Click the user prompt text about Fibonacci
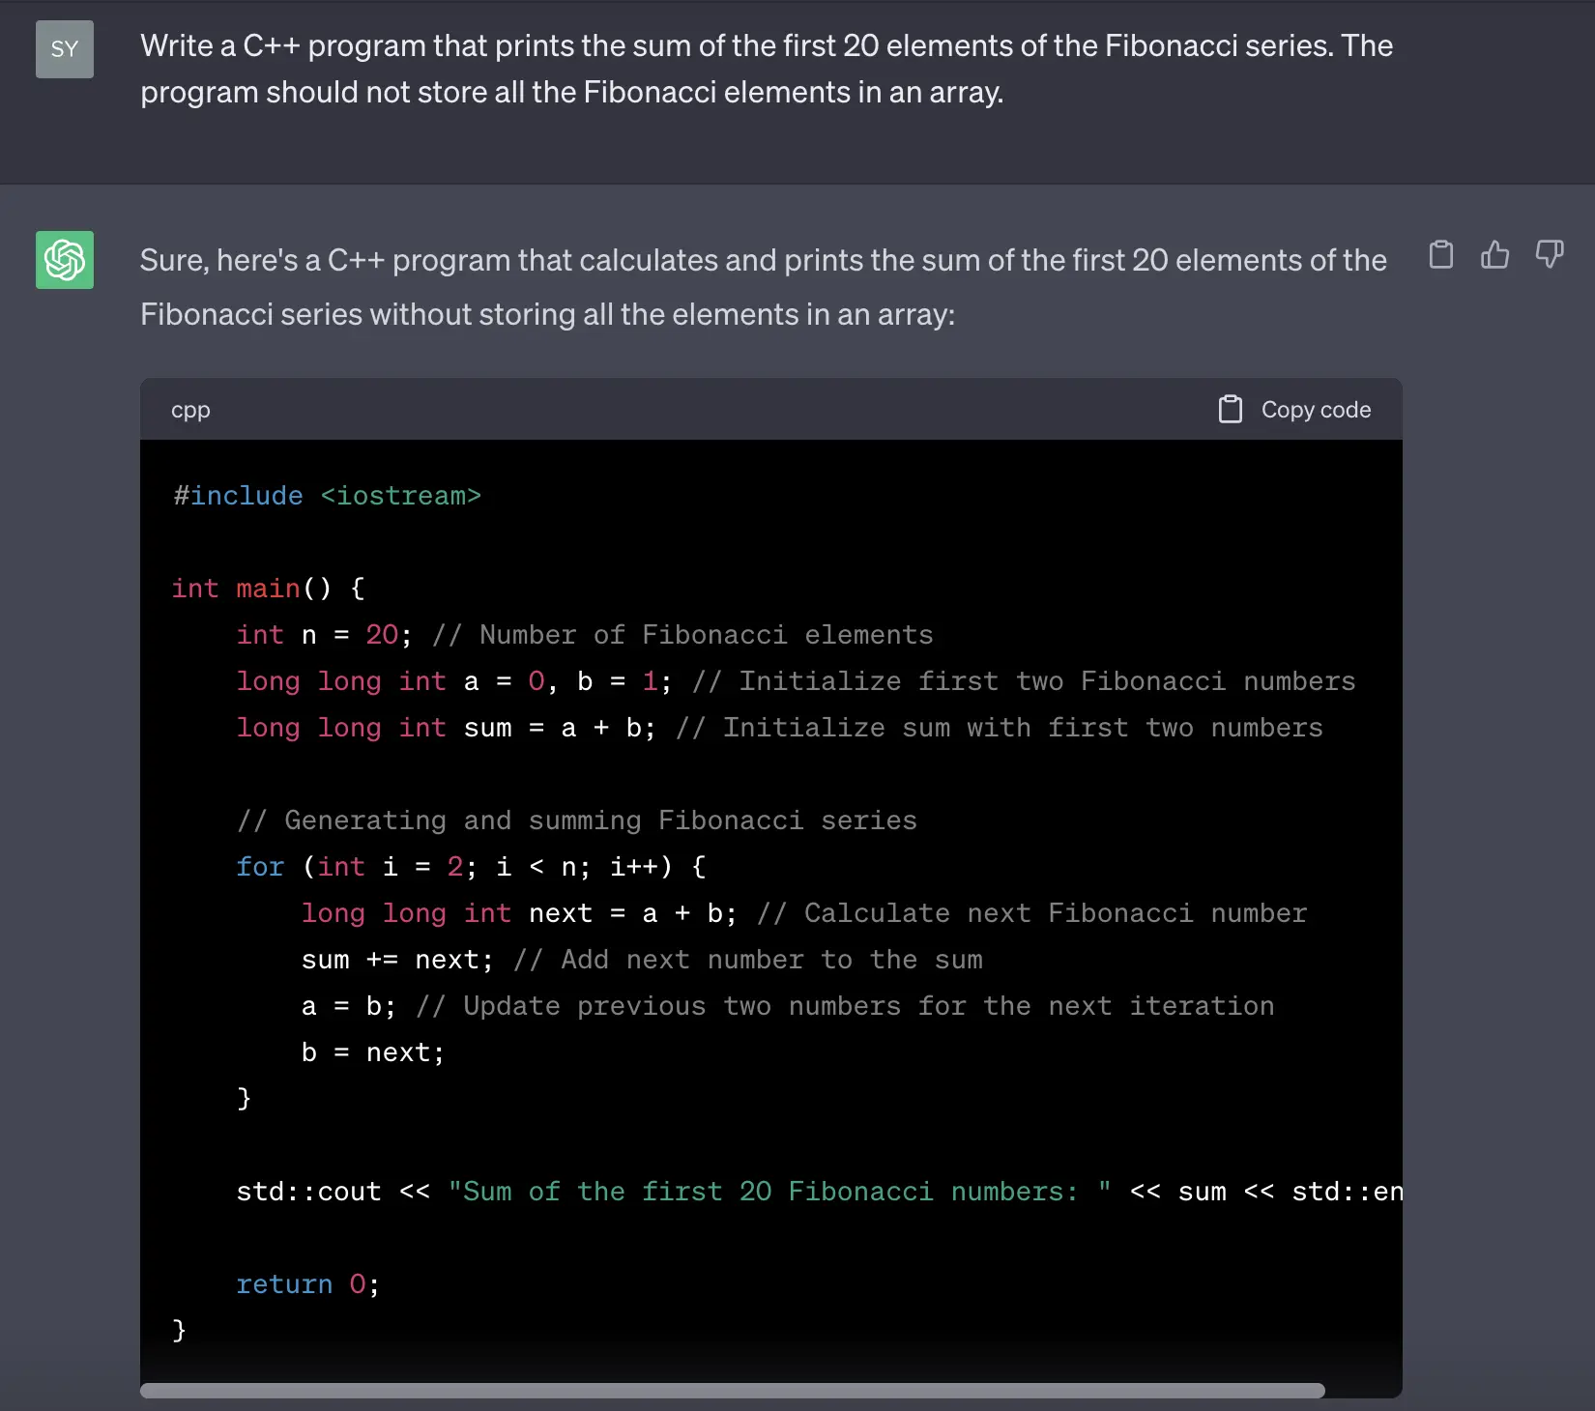The height and width of the screenshot is (1411, 1595). tap(767, 69)
